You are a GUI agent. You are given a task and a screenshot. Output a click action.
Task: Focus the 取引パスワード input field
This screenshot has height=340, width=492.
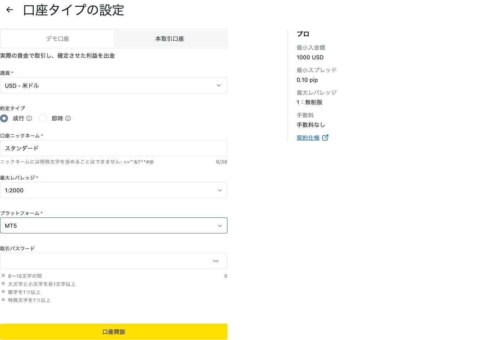point(114,261)
